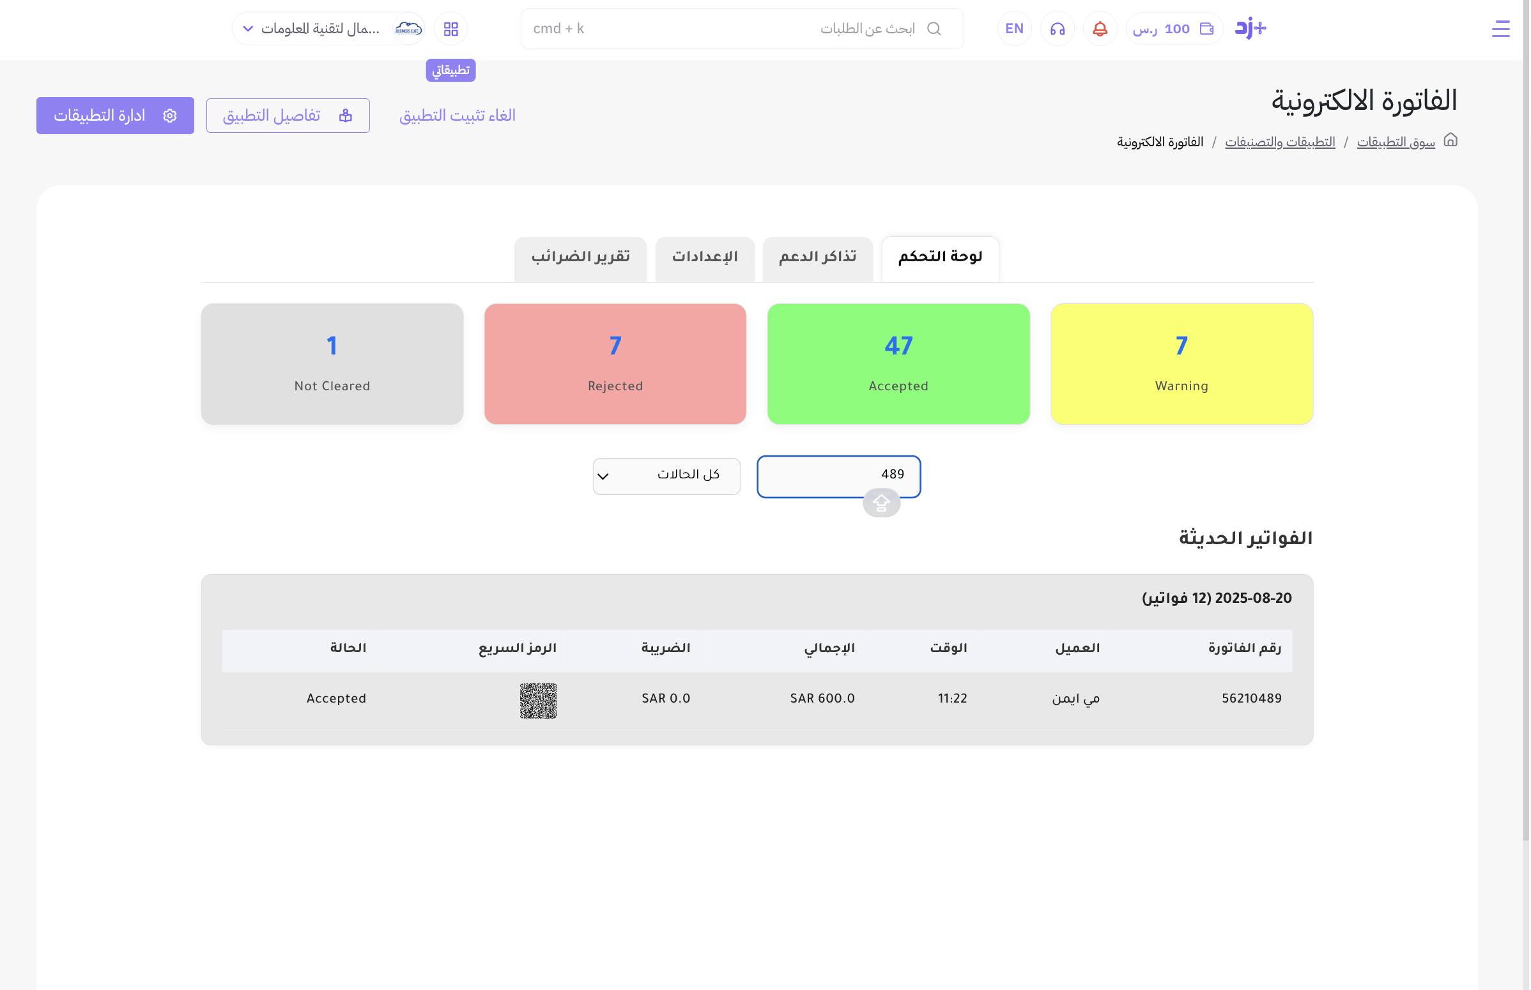
Task: Click the search icon in the orders search bar
Action: point(934,28)
